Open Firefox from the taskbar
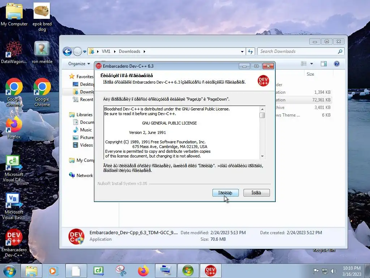The width and height of the screenshot is (370, 278). [143, 271]
